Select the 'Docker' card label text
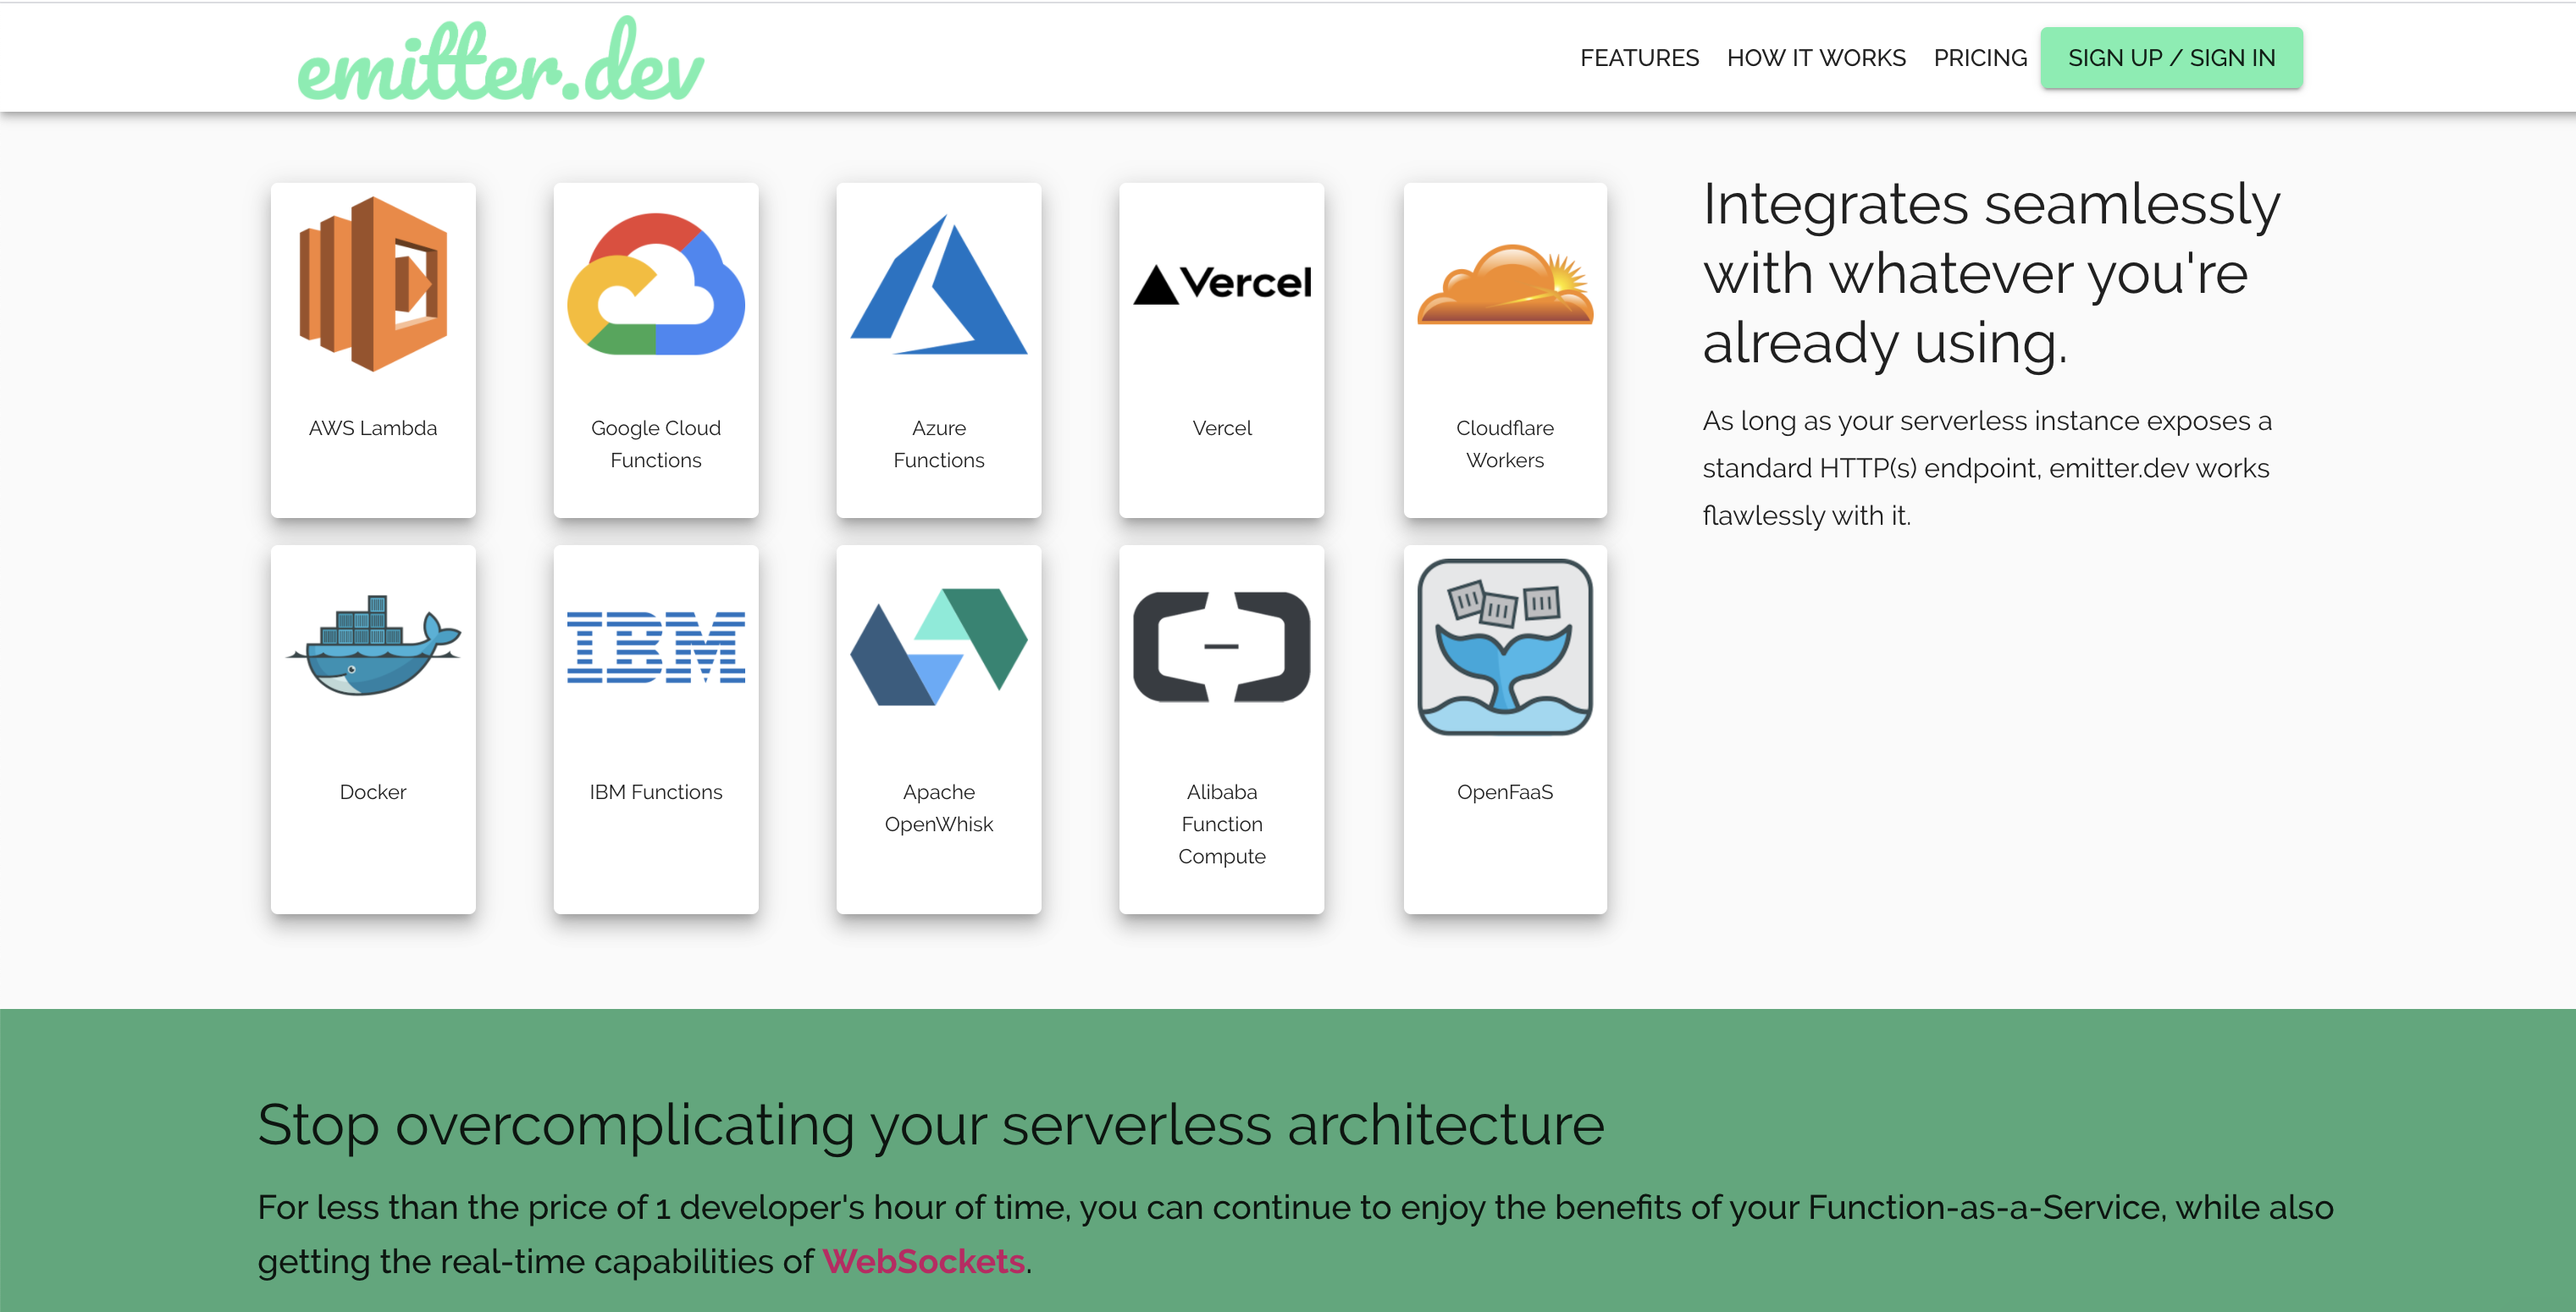The image size is (2576, 1312). pos(373,791)
